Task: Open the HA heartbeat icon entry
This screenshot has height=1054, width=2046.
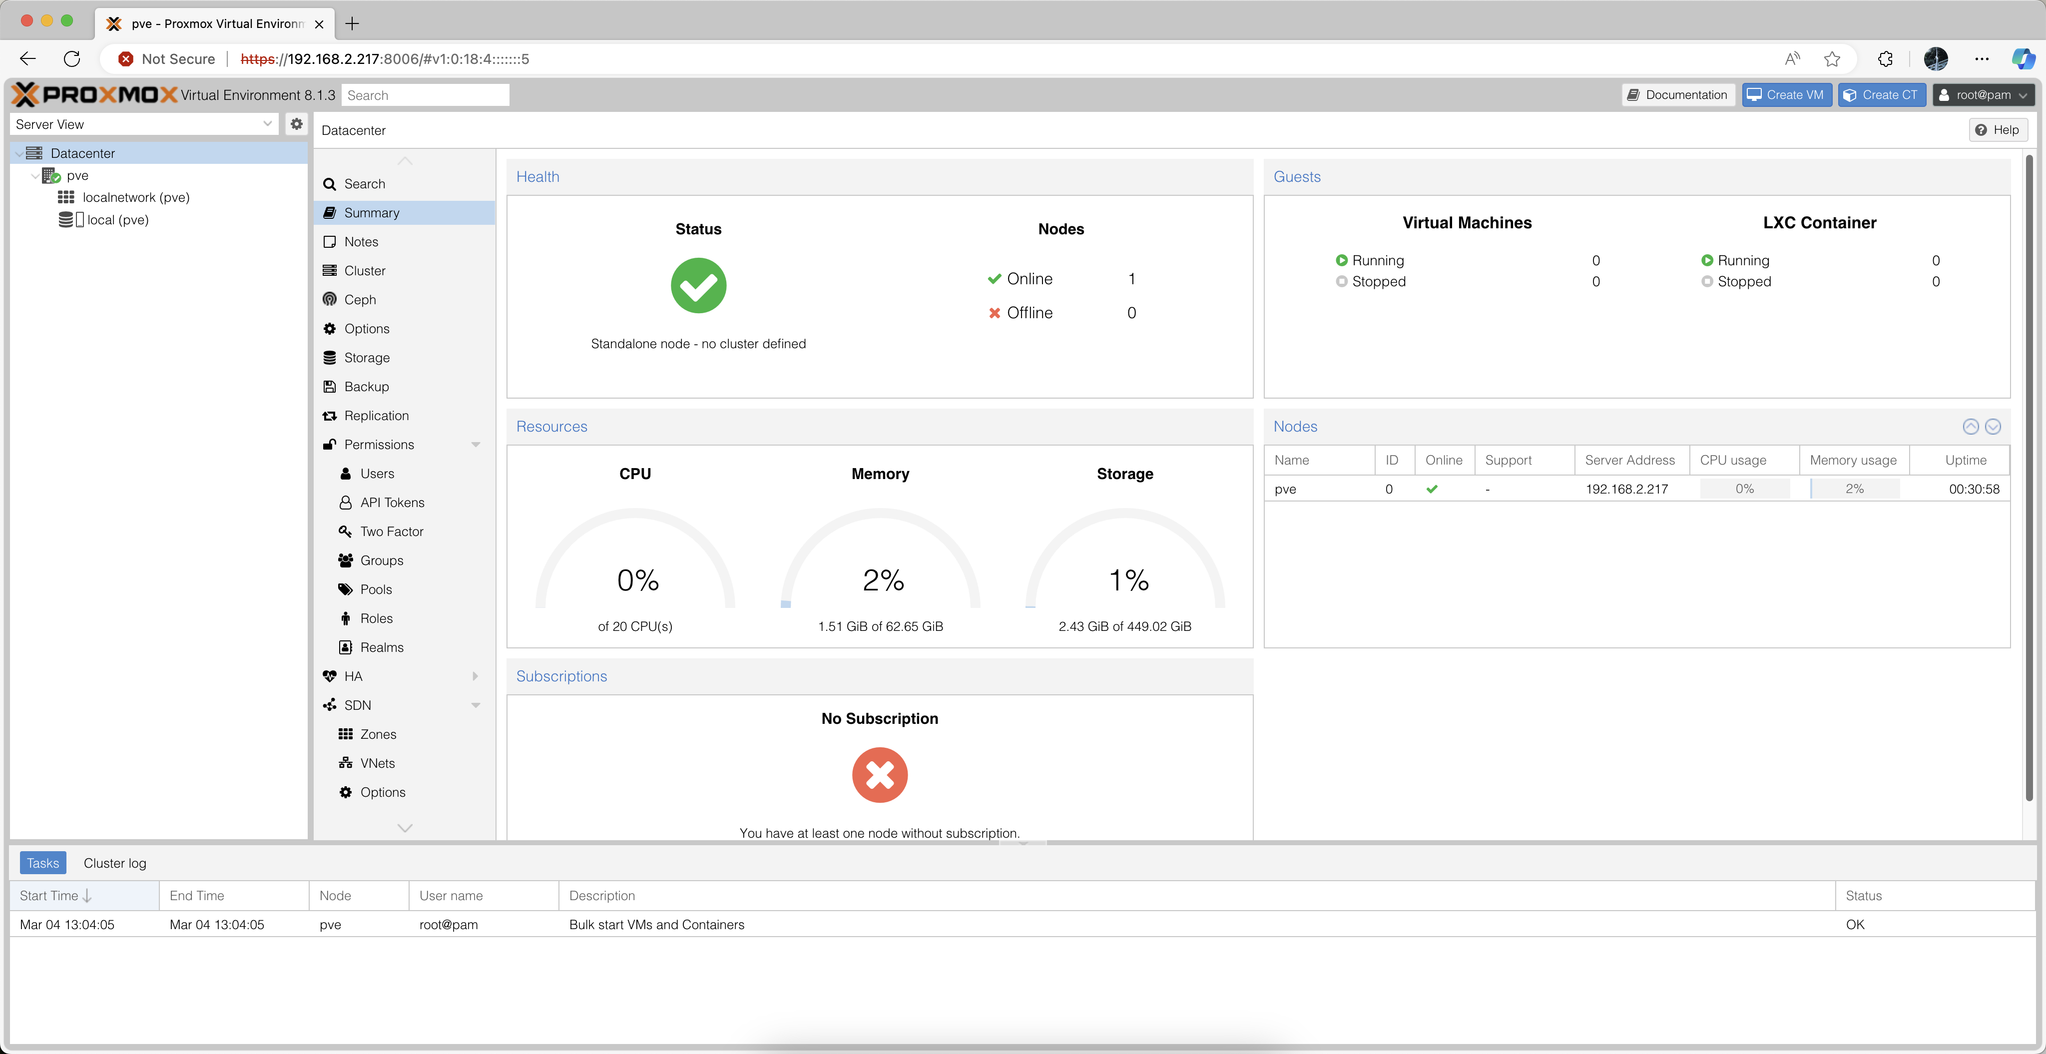Action: [x=330, y=676]
